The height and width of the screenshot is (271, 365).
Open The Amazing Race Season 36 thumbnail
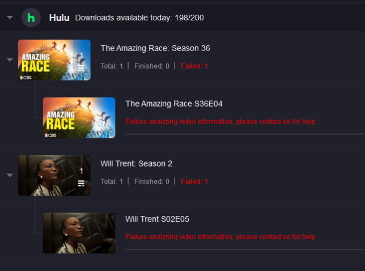click(54, 60)
